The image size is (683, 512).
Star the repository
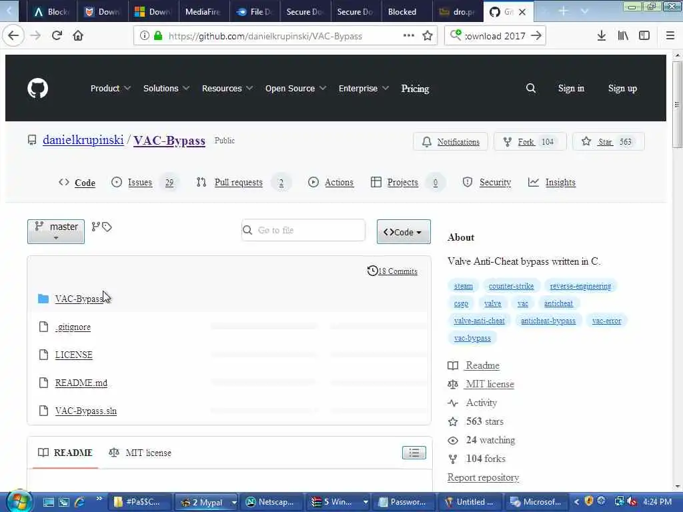[608, 142]
